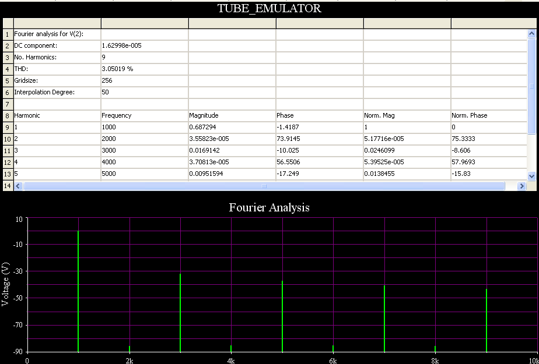539x364 pixels.
Task: Click the 3 kHz harmonic spectrum bar
Action: [180, 313]
